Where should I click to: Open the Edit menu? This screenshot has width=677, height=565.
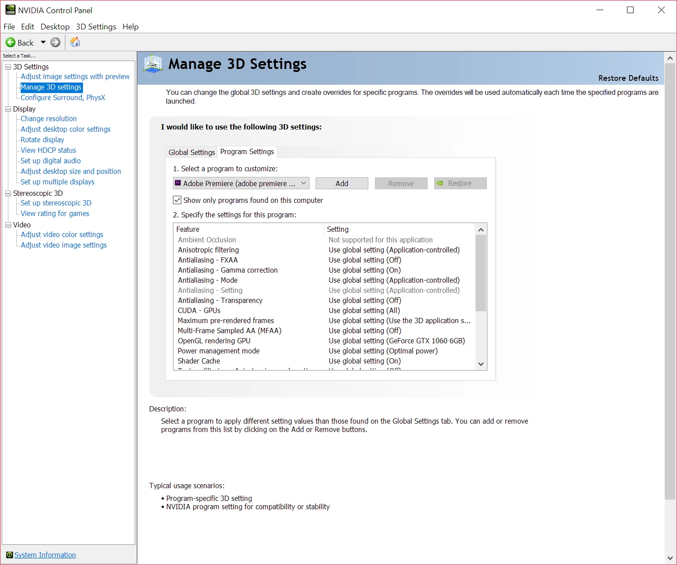pyautogui.click(x=28, y=27)
